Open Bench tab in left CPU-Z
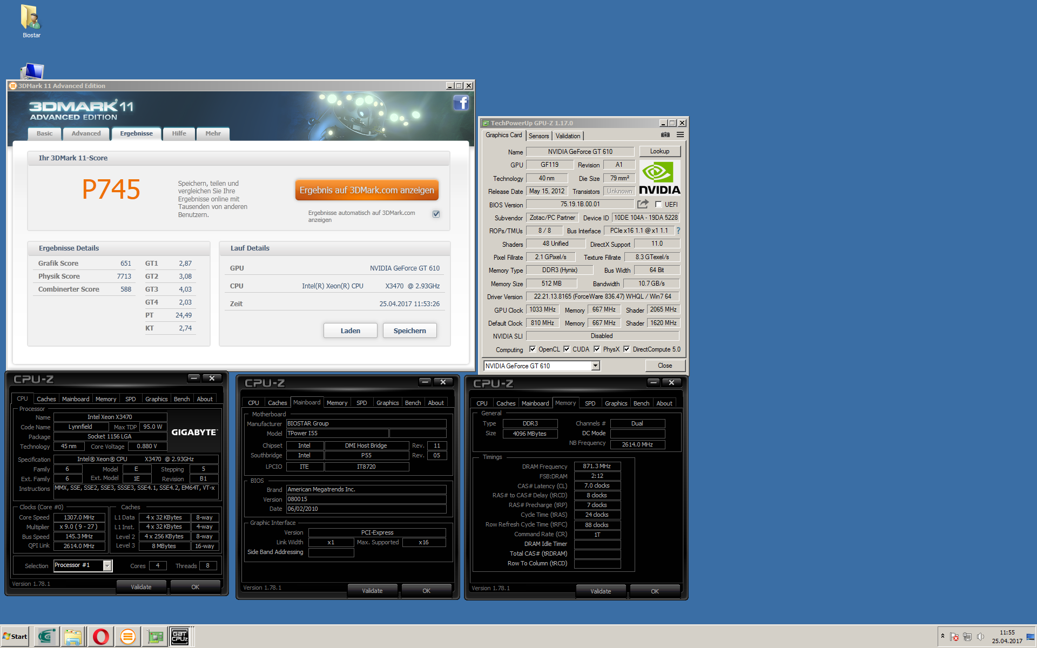Screen dimensions: 1037x648 coord(181,399)
